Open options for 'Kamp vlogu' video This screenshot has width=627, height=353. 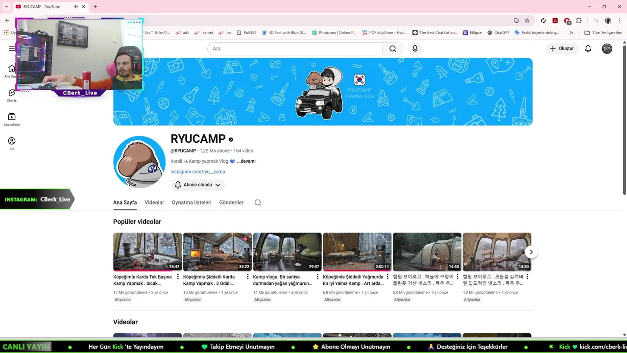click(x=317, y=277)
